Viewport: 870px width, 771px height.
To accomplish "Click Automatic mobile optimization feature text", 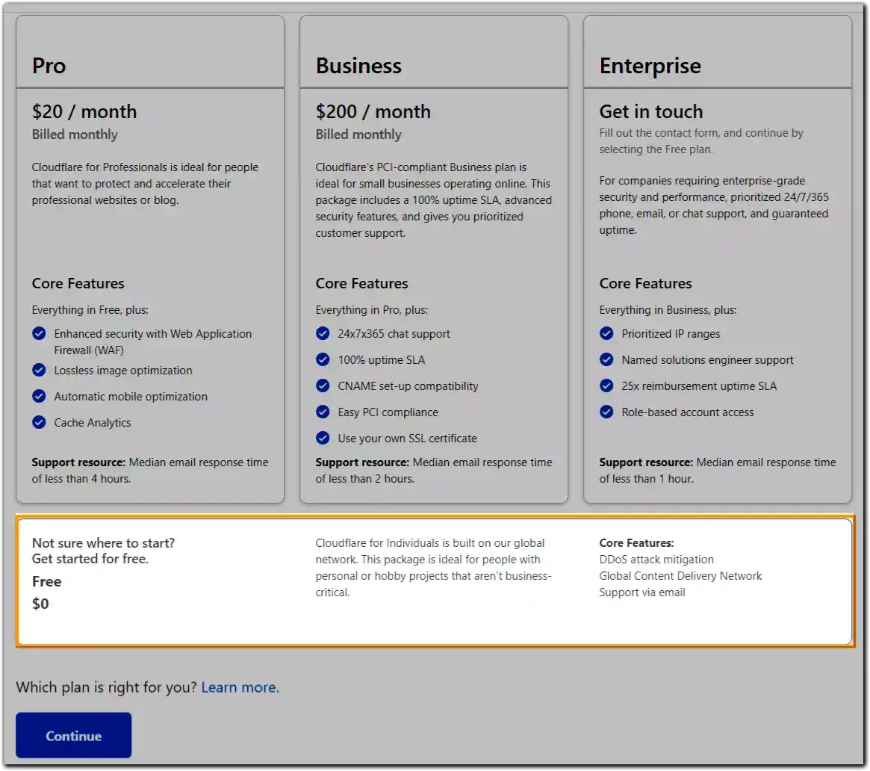I will (x=131, y=396).
